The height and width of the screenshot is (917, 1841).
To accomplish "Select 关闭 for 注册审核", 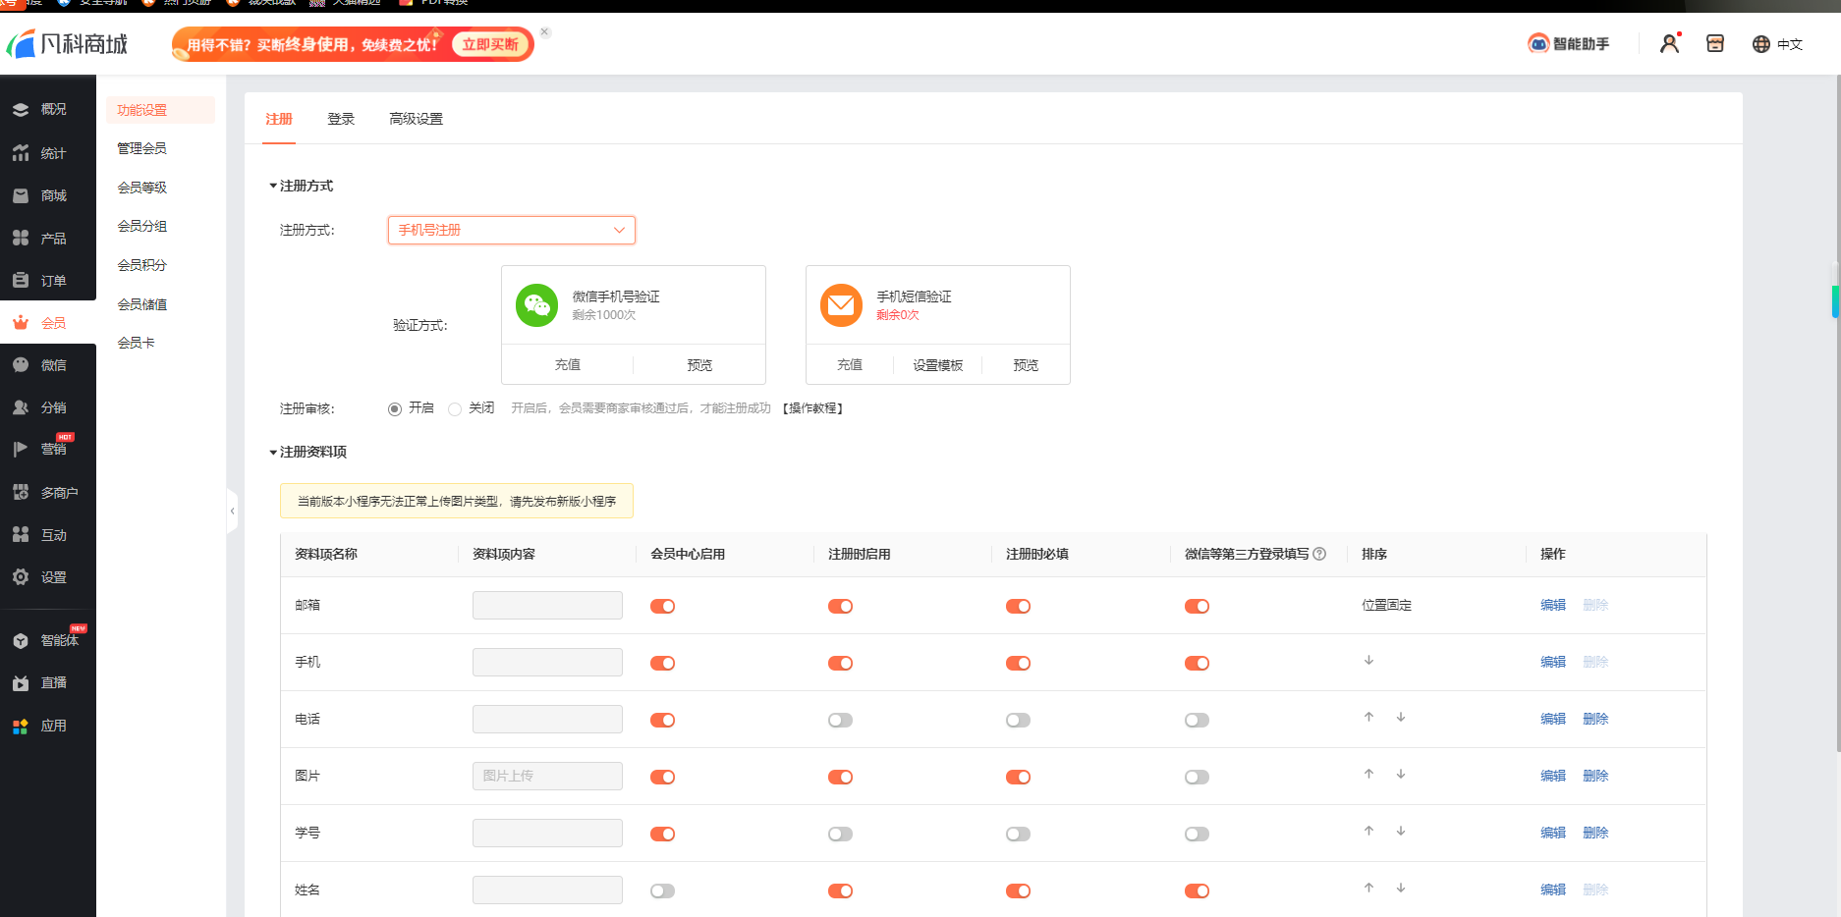I will pos(455,409).
